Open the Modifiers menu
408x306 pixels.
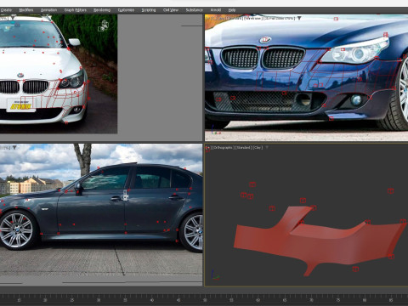pyautogui.click(x=26, y=10)
